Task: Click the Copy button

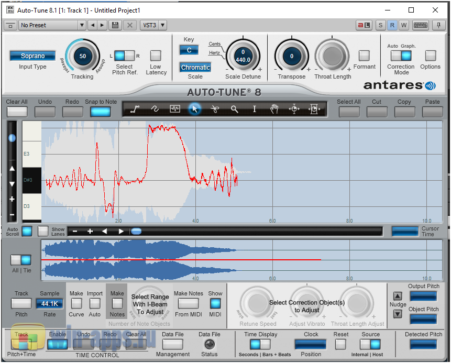Action: point(404,112)
